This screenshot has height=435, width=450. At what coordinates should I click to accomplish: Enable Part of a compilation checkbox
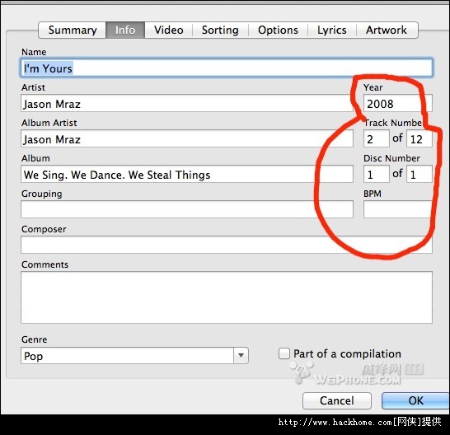pyautogui.click(x=284, y=353)
